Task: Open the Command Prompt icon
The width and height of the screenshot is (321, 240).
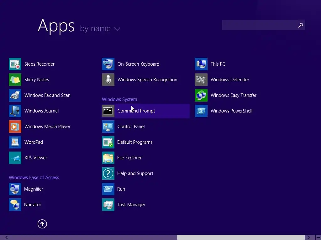Action: coord(108,111)
